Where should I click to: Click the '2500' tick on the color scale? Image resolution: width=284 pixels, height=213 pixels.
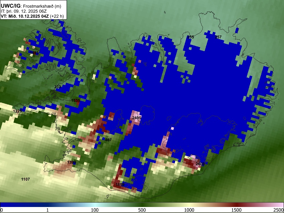point(279,210)
